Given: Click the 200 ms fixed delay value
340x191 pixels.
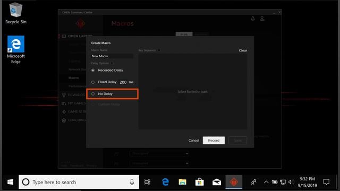Looking at the screenshot, I should pos(123,82).
